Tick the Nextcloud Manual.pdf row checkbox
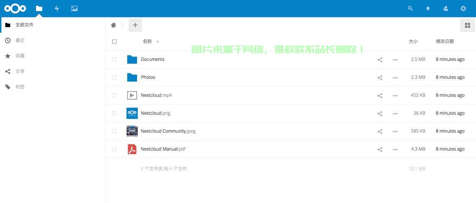The height and width of the screenshot is (203, 476). (115, 149)
